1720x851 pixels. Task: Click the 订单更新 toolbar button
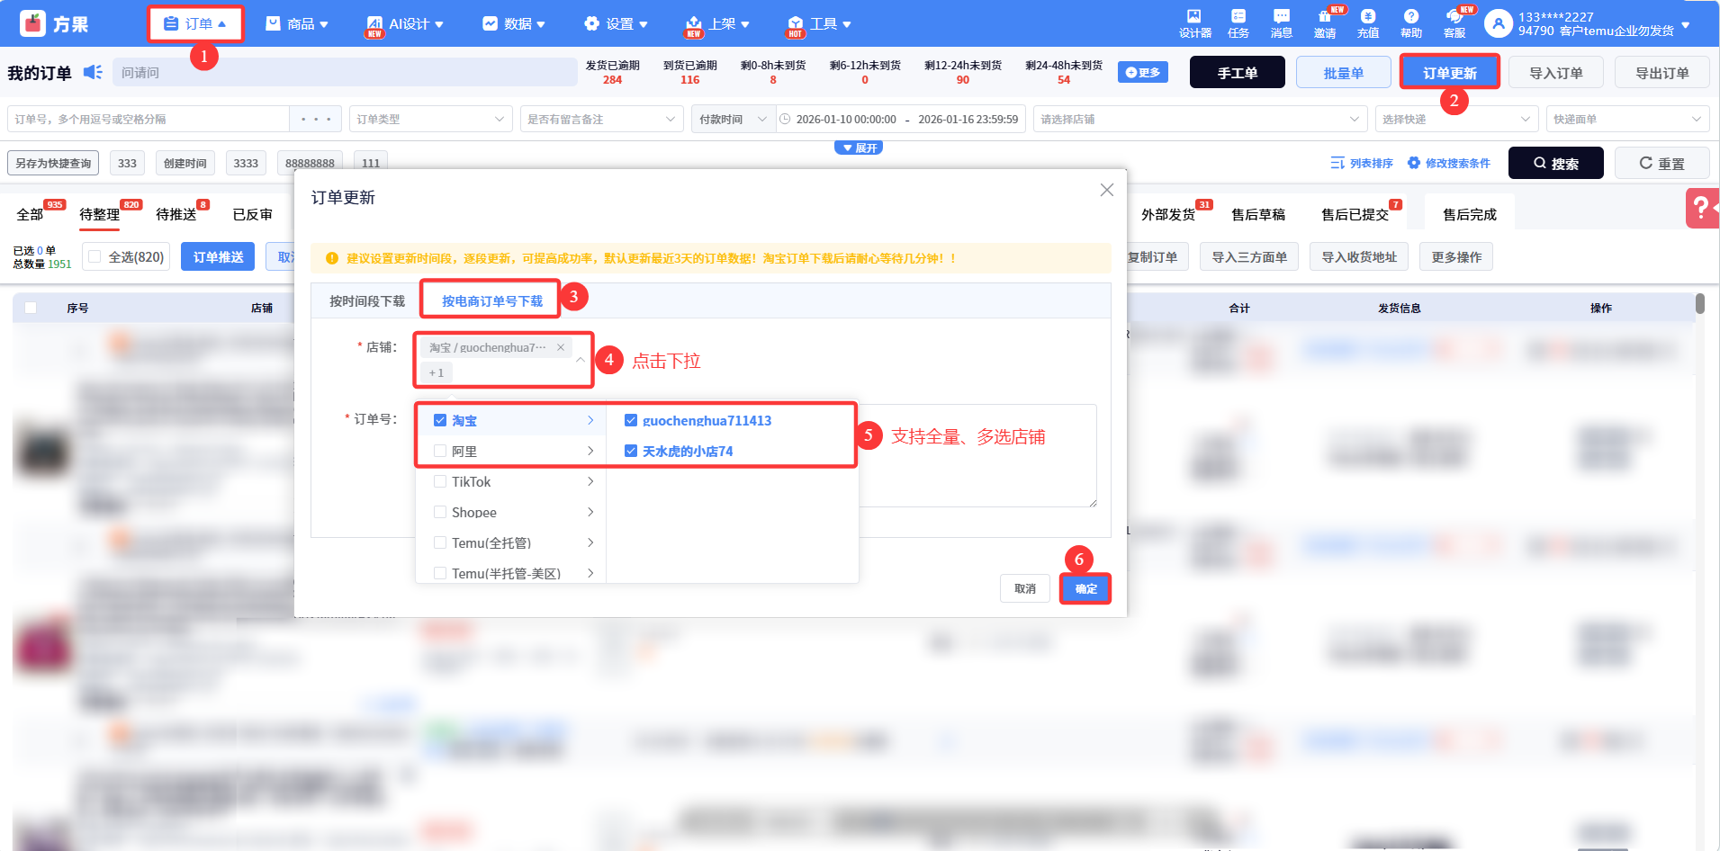point(1450,72)
